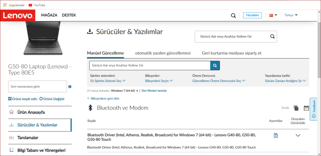The height and width of the screenshot is (156, 321).
Task: Click the Başlık column header
Action: pyautogui.click(x=92, y=121)
